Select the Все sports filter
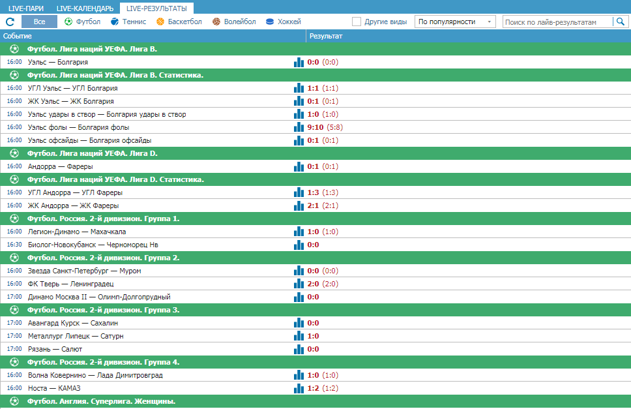Image resolution: width=631 pixels, height=409 pixels. coord(39,22)
